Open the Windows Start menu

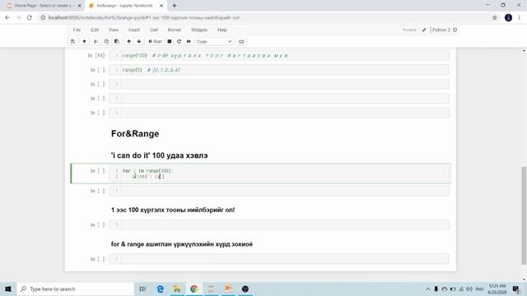(8, 289)
